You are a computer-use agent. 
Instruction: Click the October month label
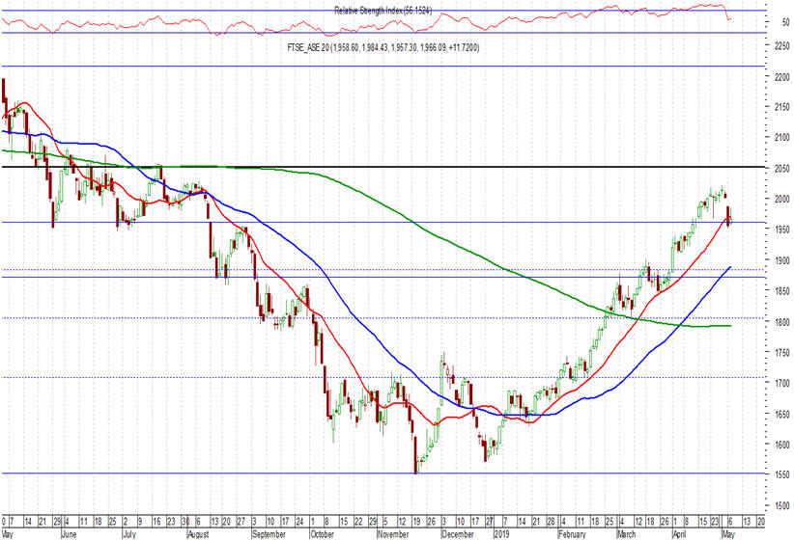(x=323, y=532)
